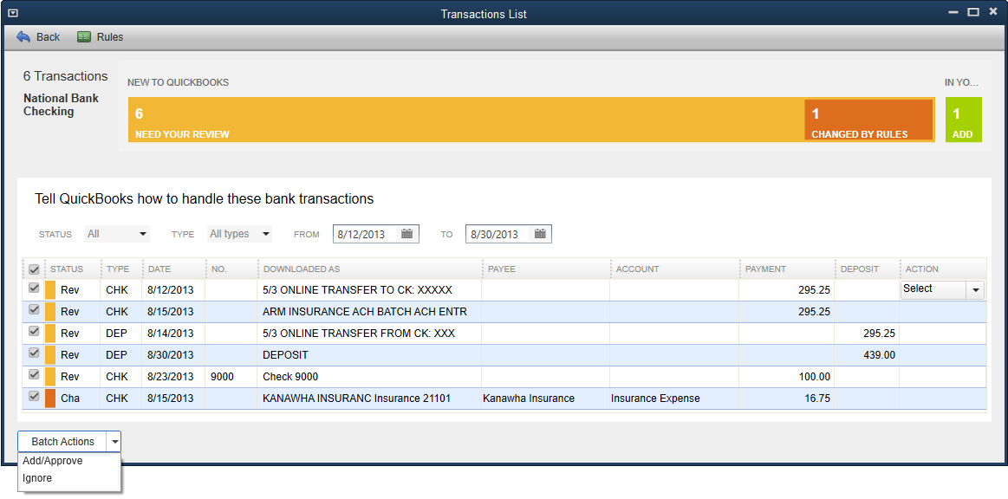1008x499 pixels.
Task: Click the National Bank Checking account name
Action: 61,106
